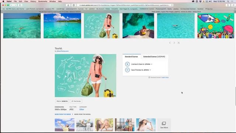This screenshot has height=133, width=236.
Task: Click the More From This Series link
Action: click(63, 114)
